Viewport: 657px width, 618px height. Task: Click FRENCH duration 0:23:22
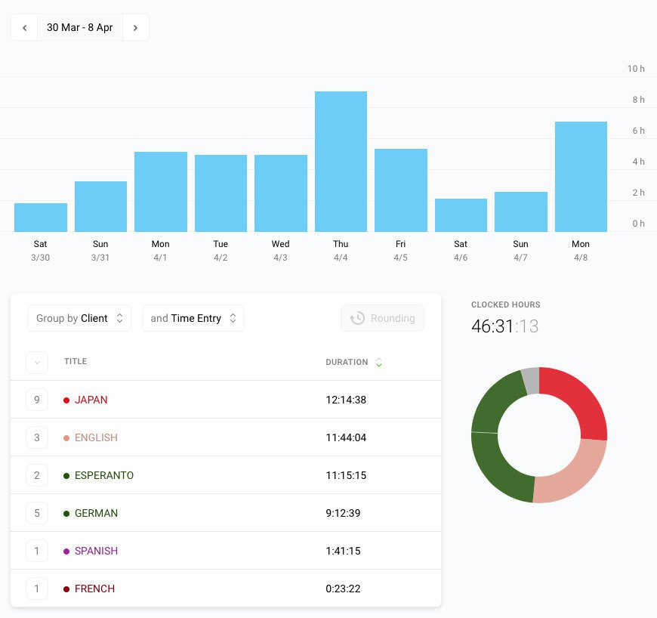343,589
